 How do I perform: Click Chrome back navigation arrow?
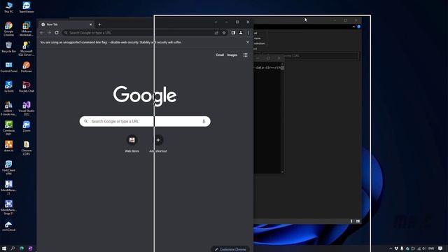tap(42, 33)
